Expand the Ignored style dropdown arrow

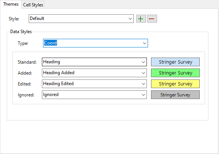[x=143, y=95]
